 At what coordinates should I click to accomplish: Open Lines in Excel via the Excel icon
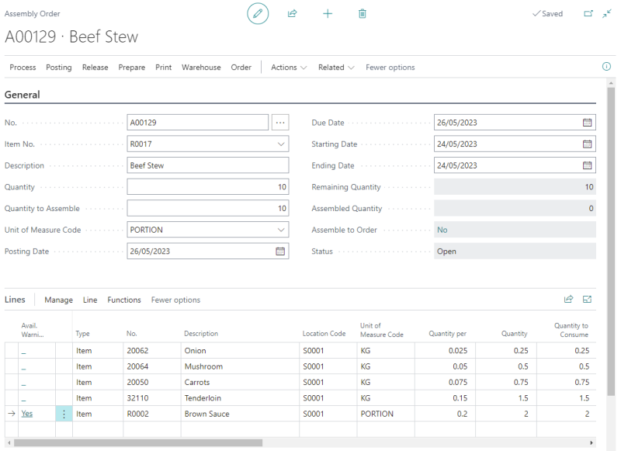[587, 299]
